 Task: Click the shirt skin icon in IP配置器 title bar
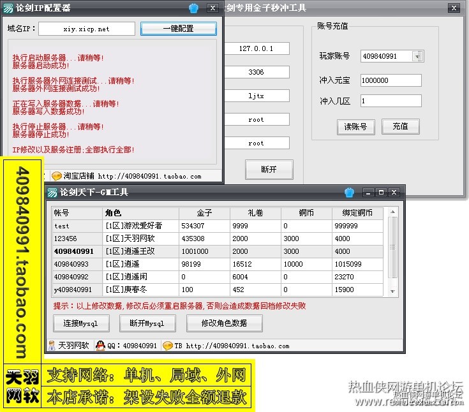pos(193,8)
